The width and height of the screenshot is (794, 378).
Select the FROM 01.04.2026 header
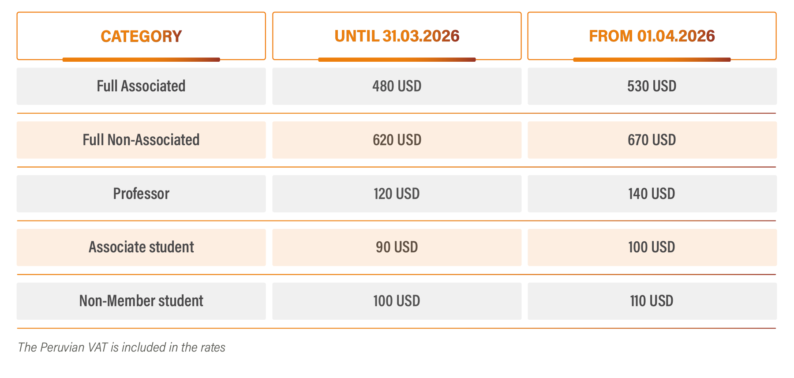652,36
